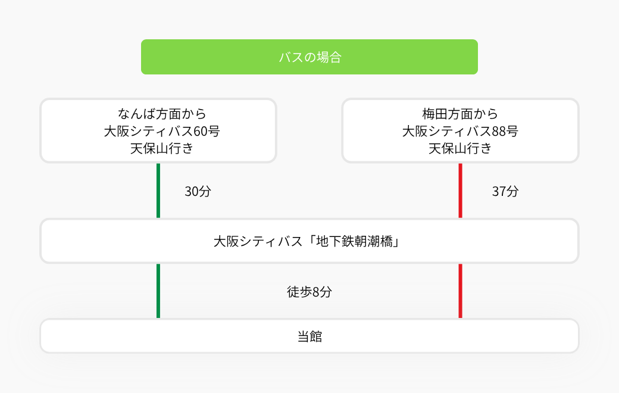Click 天保山行き under the 60号 route
The image size is (619, 393).
tap(162, 148)
